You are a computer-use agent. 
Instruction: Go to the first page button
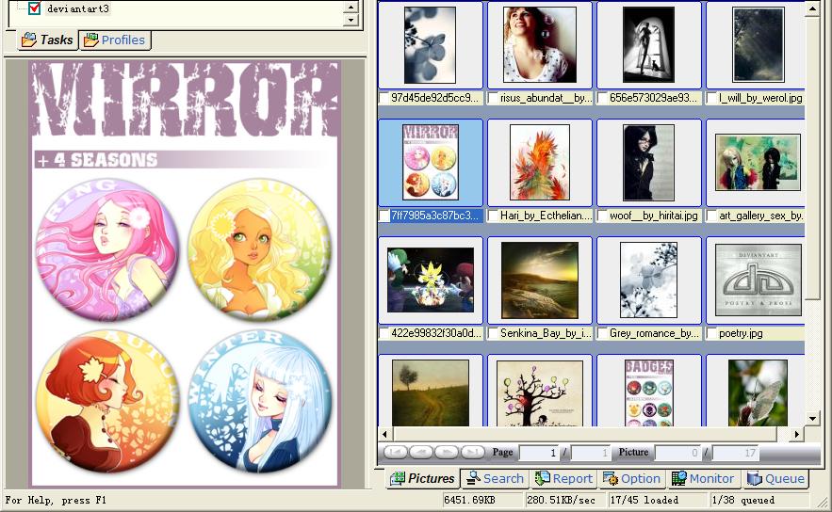pyautogui.click(x=395, y=453)
